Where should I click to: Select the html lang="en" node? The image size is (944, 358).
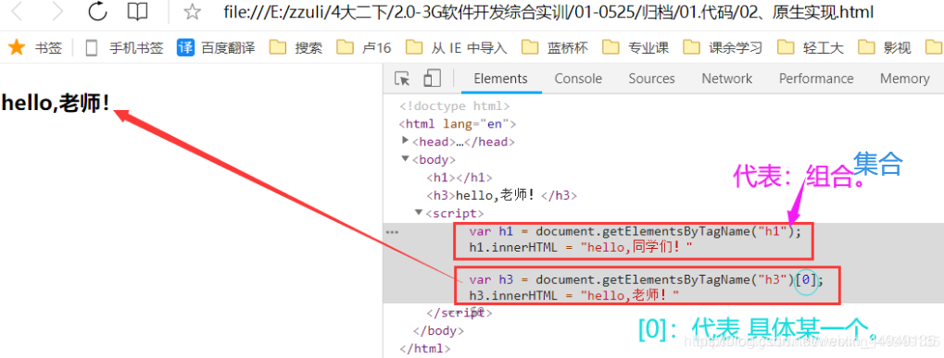458,124
